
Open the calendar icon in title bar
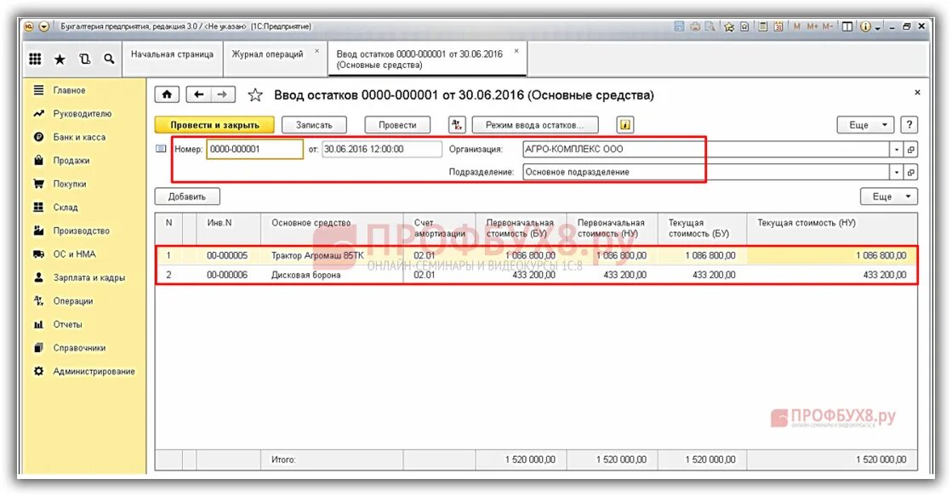(x=778, y=26)
